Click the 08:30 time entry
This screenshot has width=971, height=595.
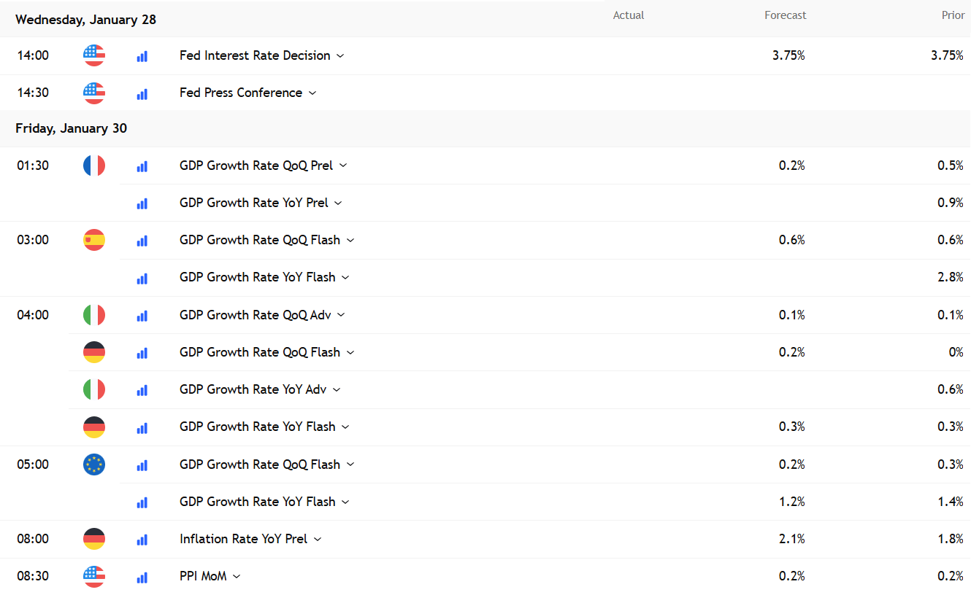pyautogui.click(x=33, y=576)
